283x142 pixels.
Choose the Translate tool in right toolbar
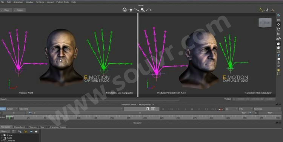(278, 24)
